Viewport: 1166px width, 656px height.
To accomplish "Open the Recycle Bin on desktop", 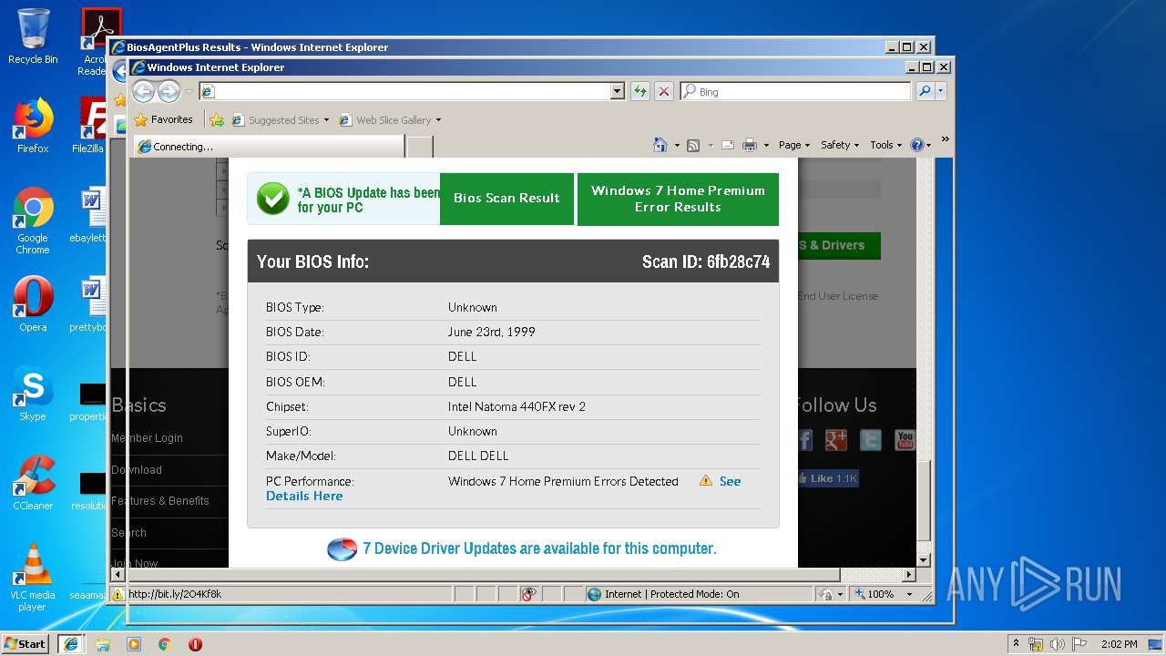I will point(33,36).
